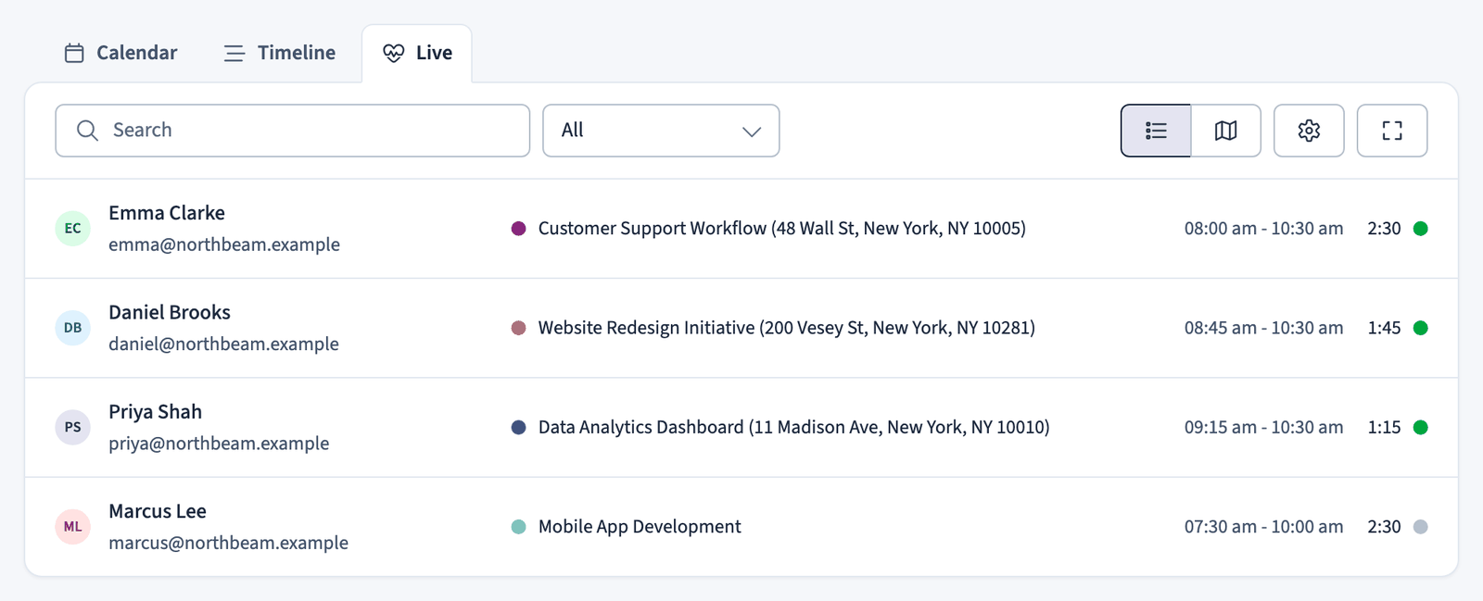Click the rose dot for Website Redesign Initiative
Image resolution: width=1483 pixels, height=601 pixels.
(x=519, y=328)
